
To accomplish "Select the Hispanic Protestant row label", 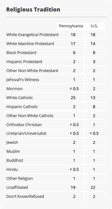I will [x=24, y=62].
